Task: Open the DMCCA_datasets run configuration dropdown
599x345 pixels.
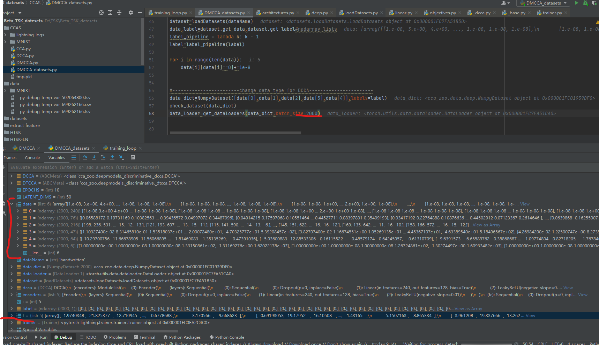Action: point(543,3)
